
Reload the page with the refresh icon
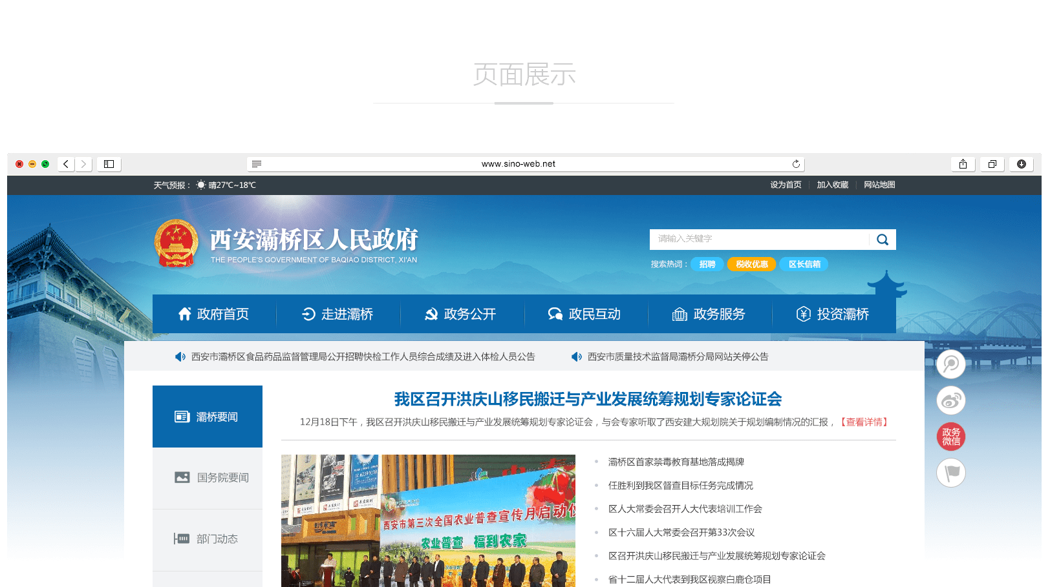click(796, 164)
